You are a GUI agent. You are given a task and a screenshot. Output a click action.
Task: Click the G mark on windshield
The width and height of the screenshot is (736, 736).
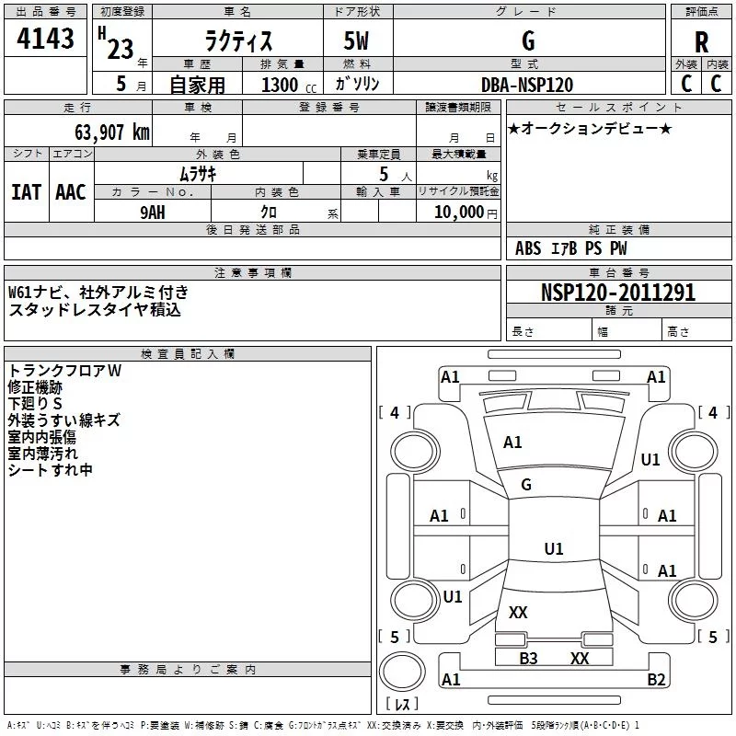526,485
